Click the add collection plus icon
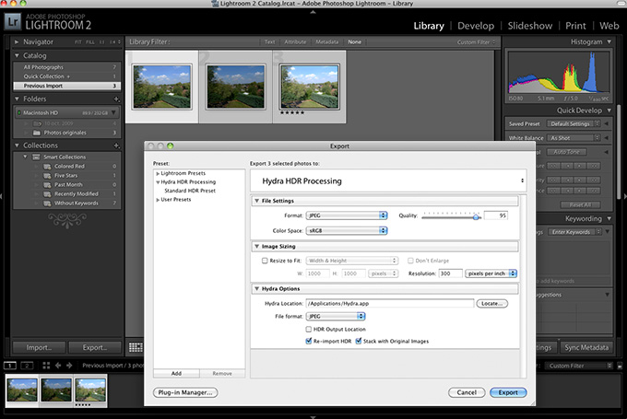The width and height of the screenshot is (627, 419). (x=114, y=145)
